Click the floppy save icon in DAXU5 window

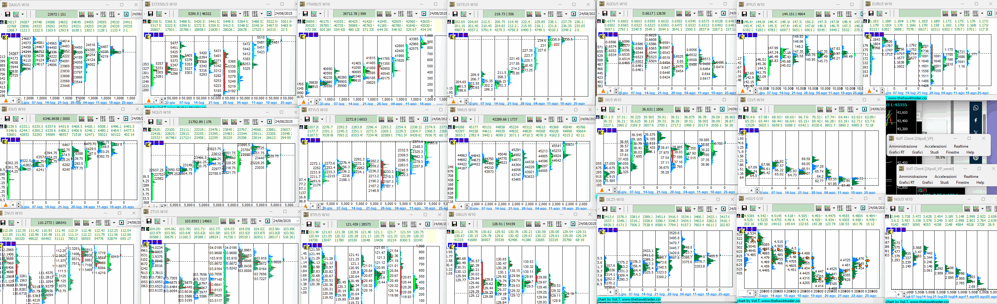7,14
